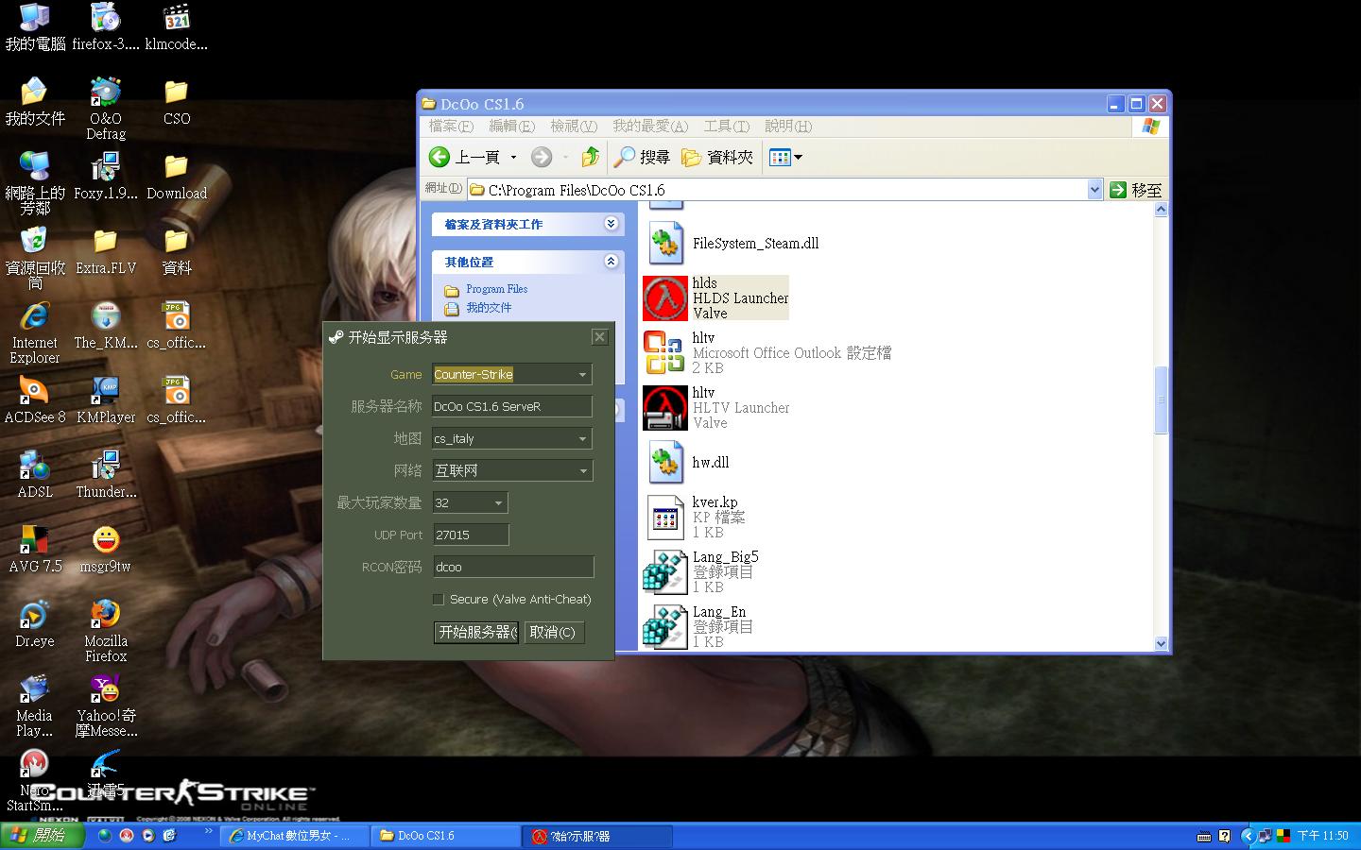Select Lang_Big5 registry file

pyautogui.click(x=700, y=572)
